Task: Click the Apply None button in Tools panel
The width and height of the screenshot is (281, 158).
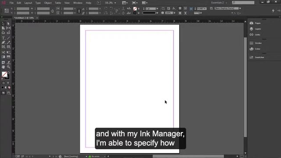Action: click(9, 87)
